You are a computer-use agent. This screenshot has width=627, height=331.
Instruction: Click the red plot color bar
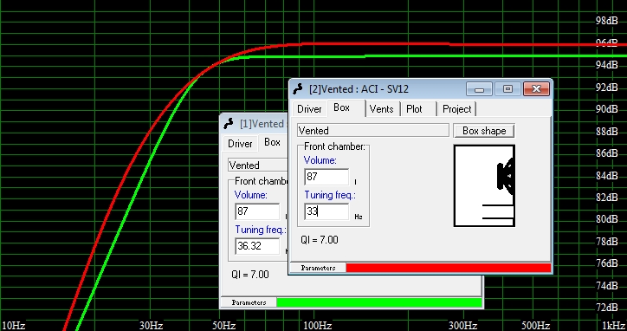pos(449,268)
